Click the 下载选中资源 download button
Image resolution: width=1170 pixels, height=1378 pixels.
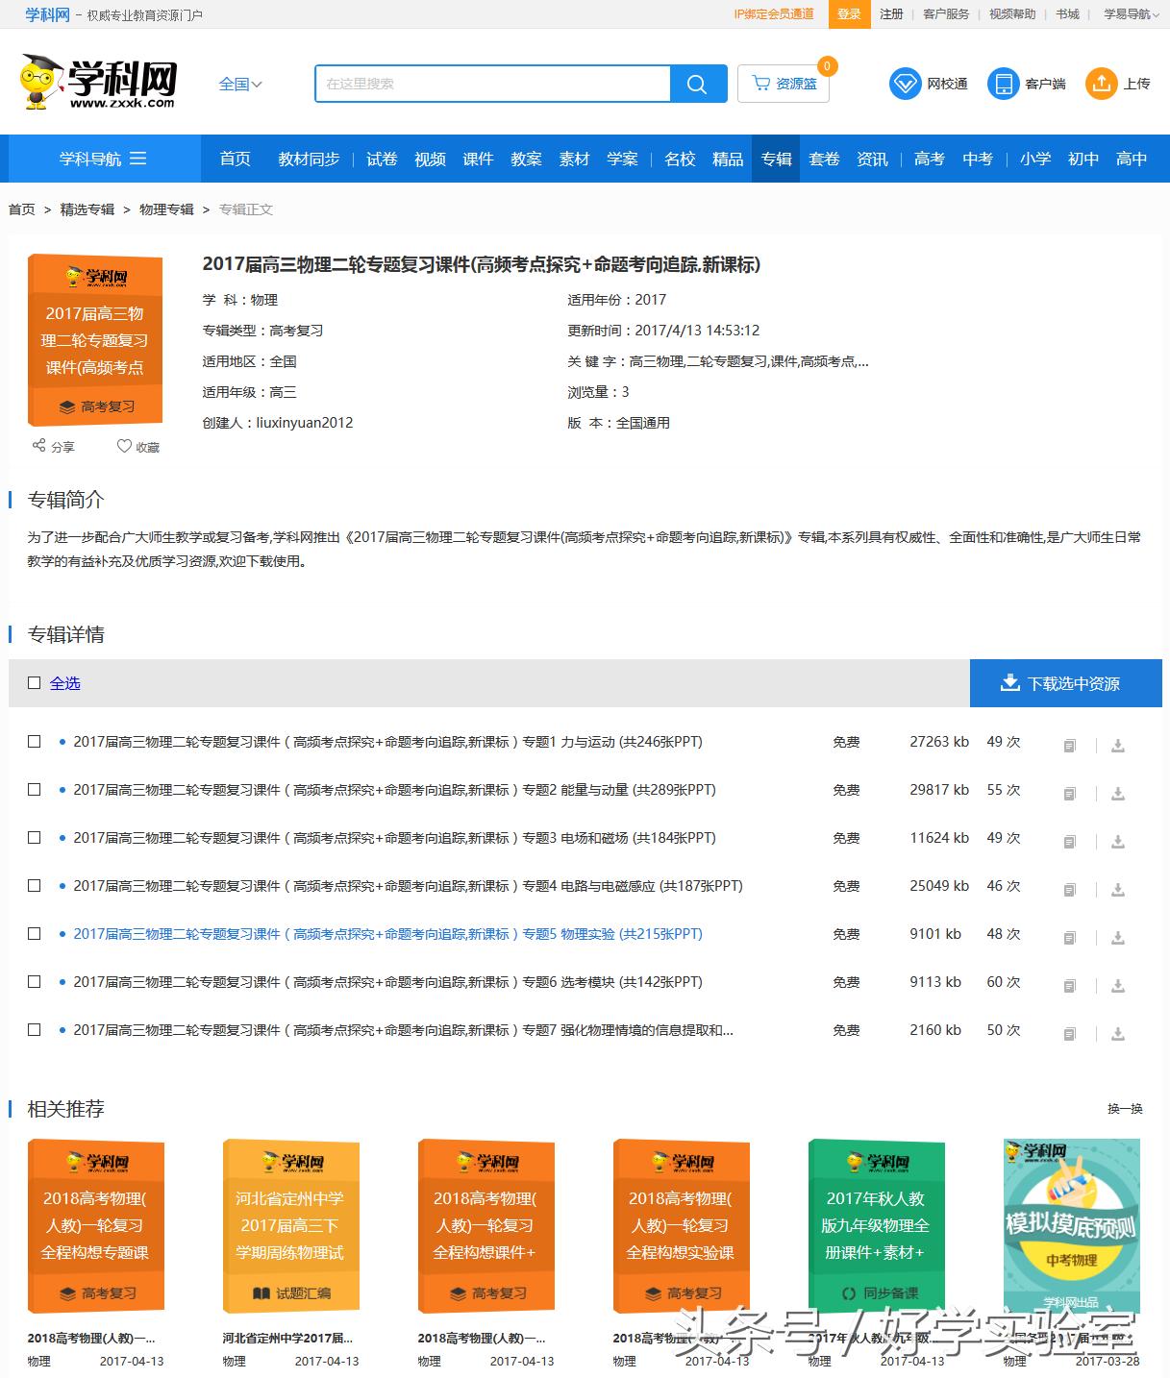pyautogui.click(x=1065, y=683)
